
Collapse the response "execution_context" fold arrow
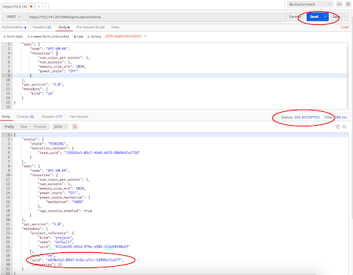[x=12, y=149]
